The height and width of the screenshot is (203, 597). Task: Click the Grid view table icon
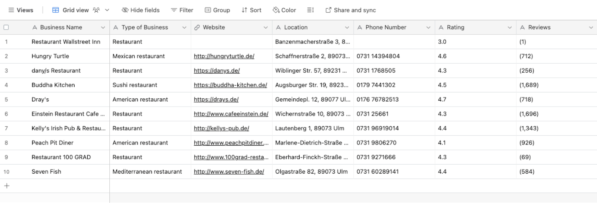[56, 10]
